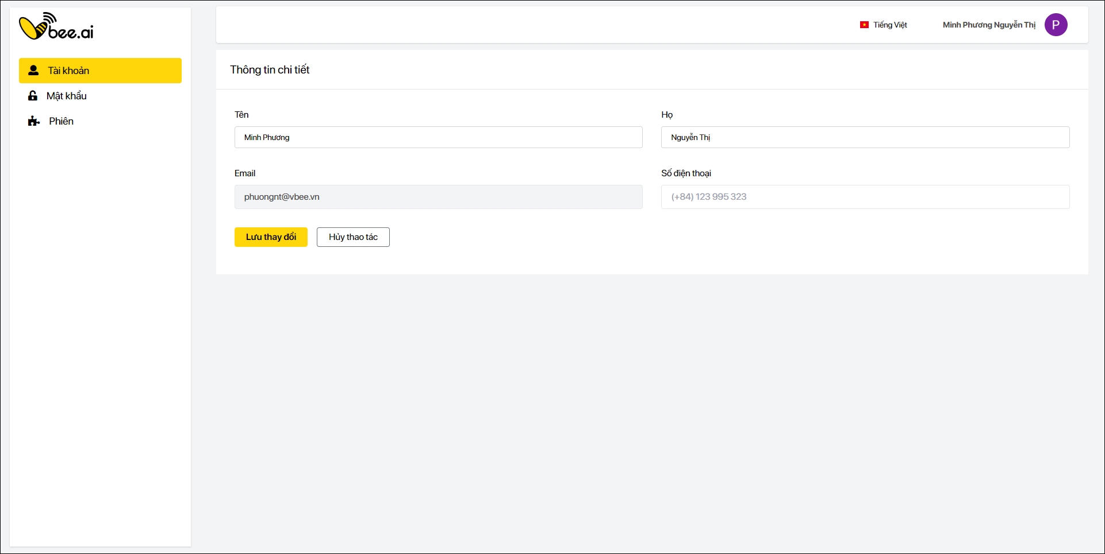Click the Vietnam flag icon
The image size is (1105, 554).
864,25
